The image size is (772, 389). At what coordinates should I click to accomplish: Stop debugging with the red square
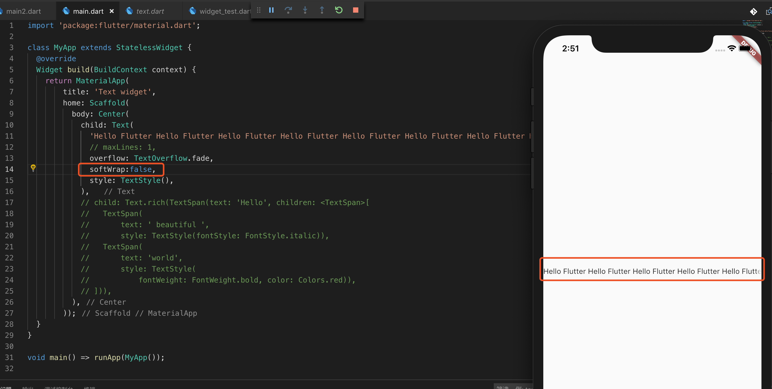click(355, 10)
